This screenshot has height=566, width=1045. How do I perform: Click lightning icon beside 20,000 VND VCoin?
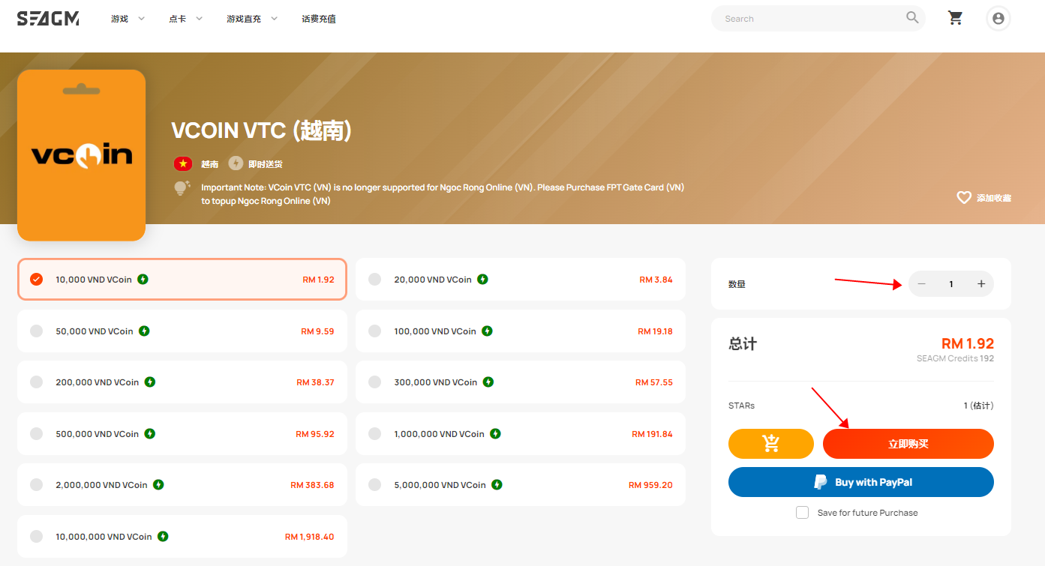482,280
